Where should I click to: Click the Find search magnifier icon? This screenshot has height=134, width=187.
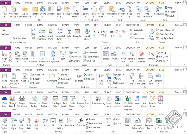tap(34, 30)
